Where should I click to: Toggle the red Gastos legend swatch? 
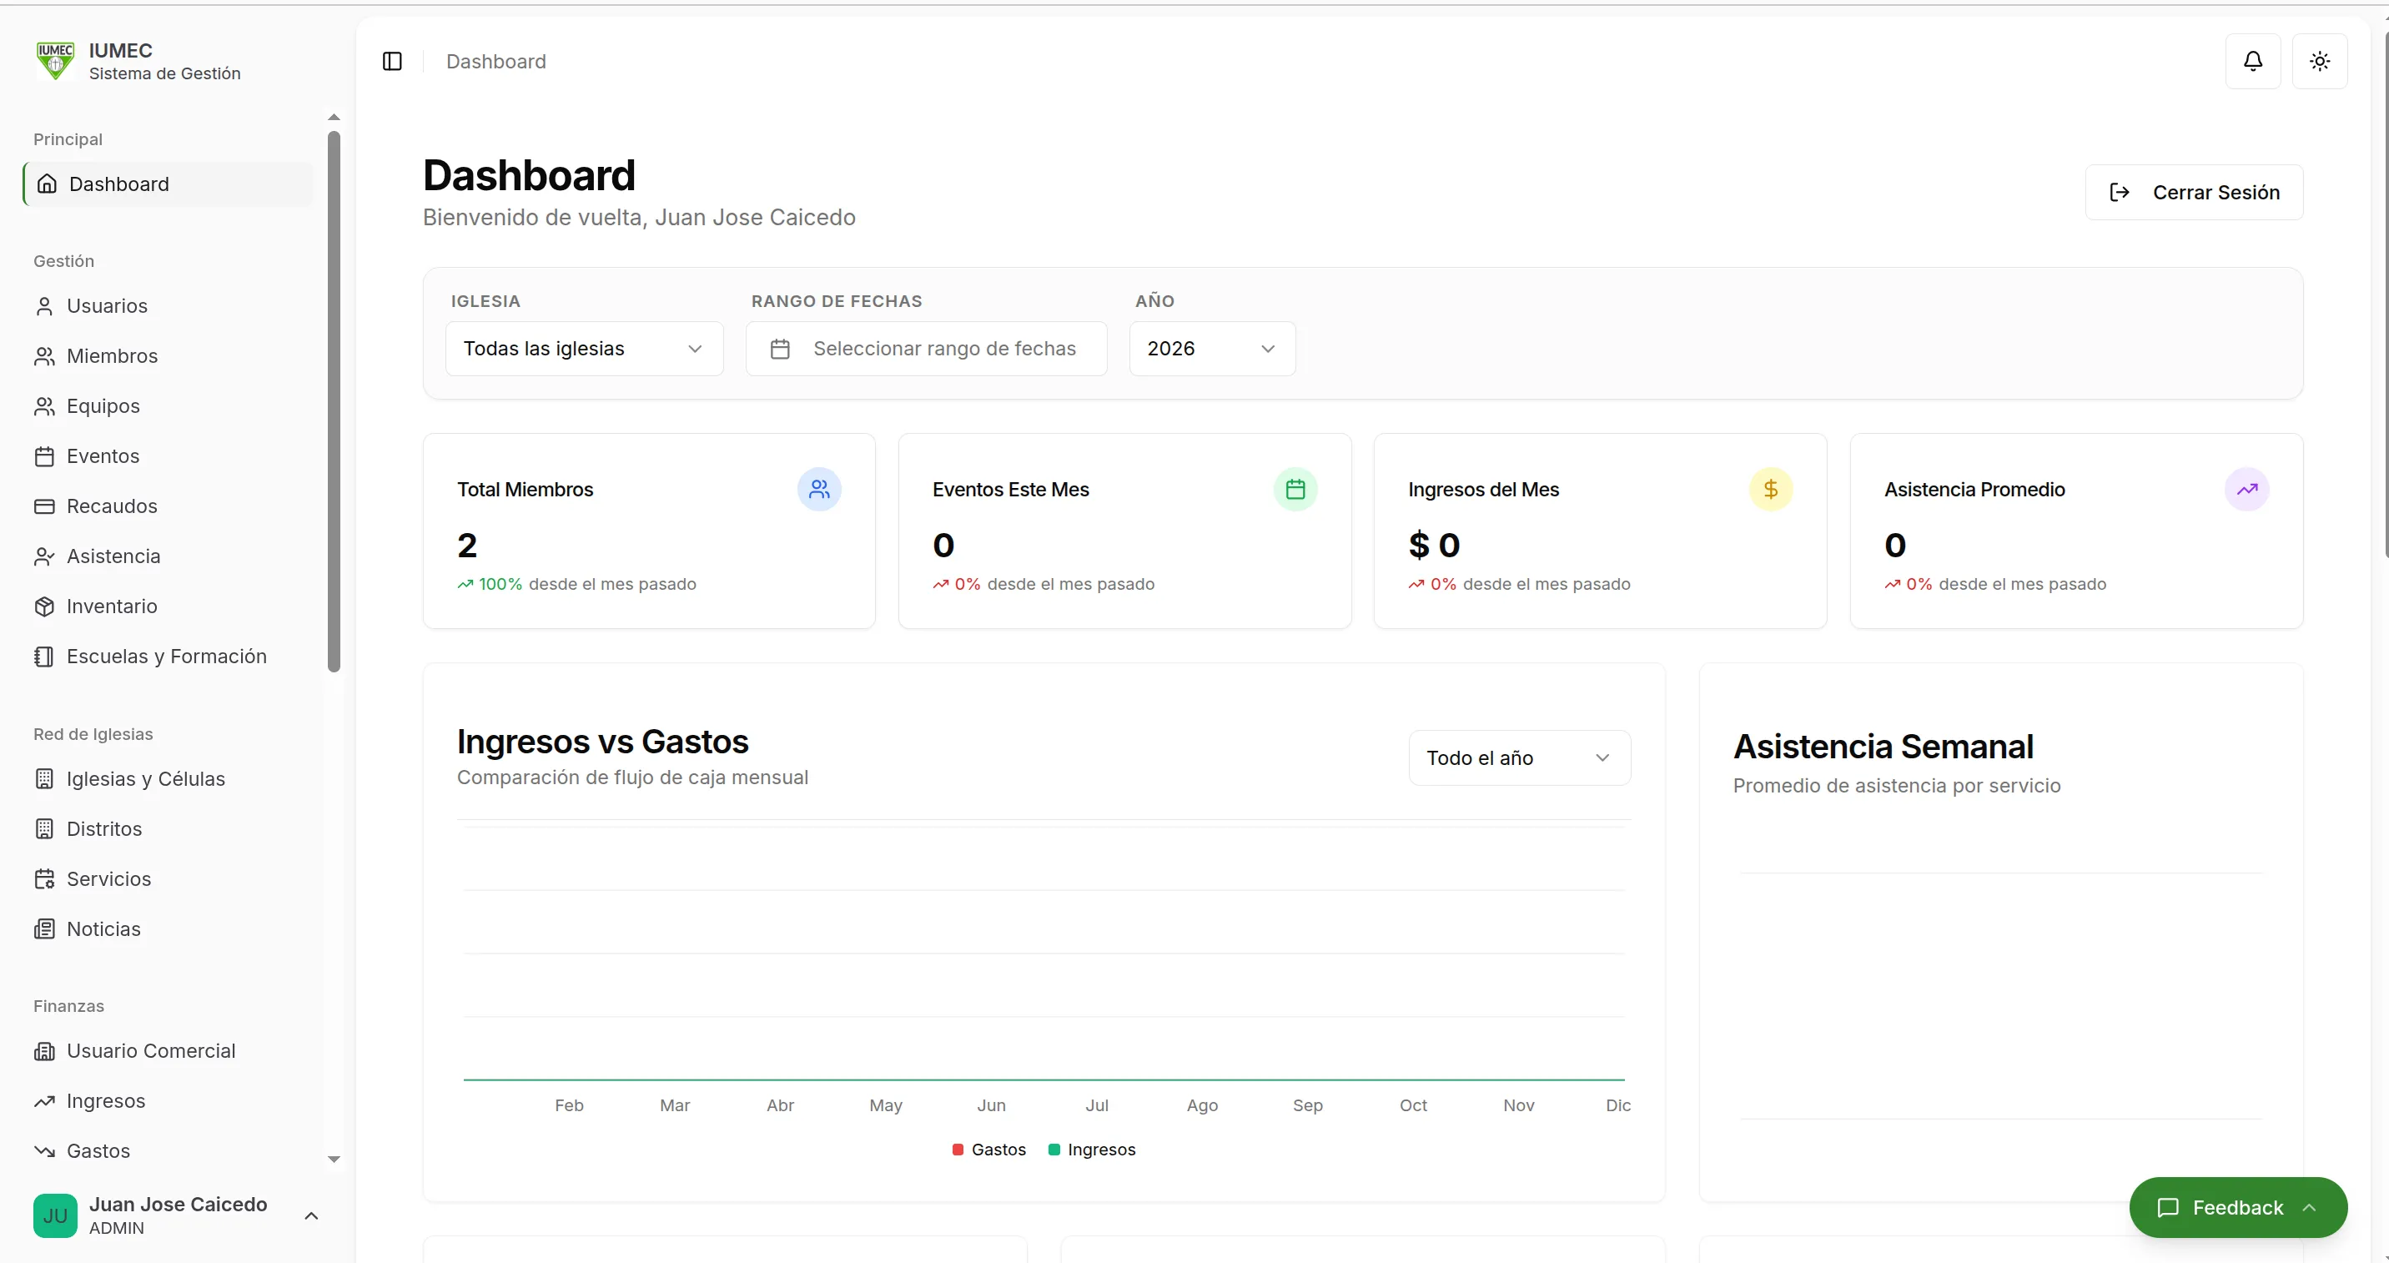click(x=958, y=1150)
